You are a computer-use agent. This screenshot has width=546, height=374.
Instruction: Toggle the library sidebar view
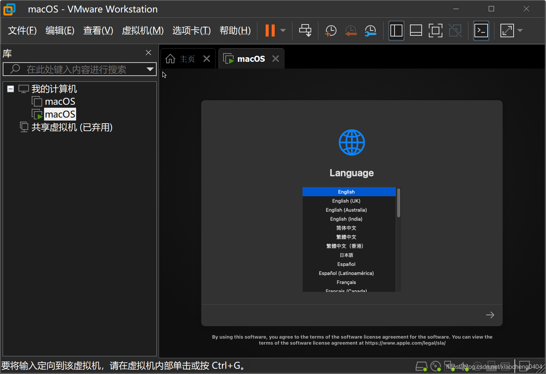pos(396,31)
